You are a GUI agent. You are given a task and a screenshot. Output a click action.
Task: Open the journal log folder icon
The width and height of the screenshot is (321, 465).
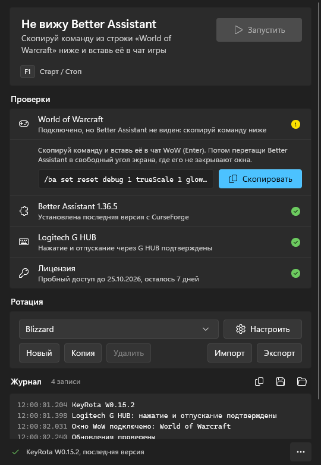(x=302, y=382)
